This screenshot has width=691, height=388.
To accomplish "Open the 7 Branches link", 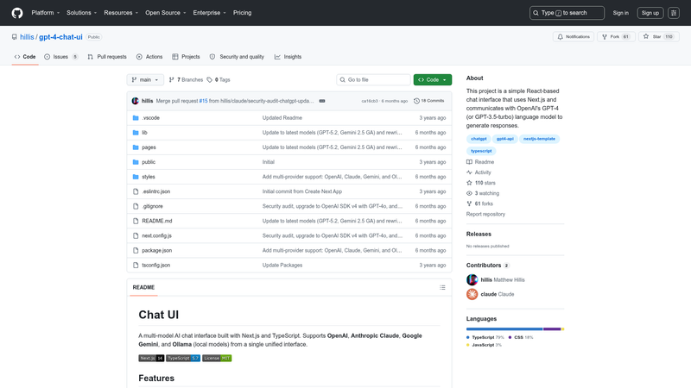I will pyautogui.click(x=186, y=79).
